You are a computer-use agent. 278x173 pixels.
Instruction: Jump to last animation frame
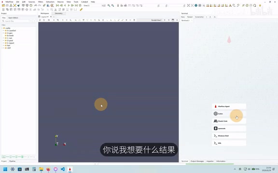[x=76, y=5]
